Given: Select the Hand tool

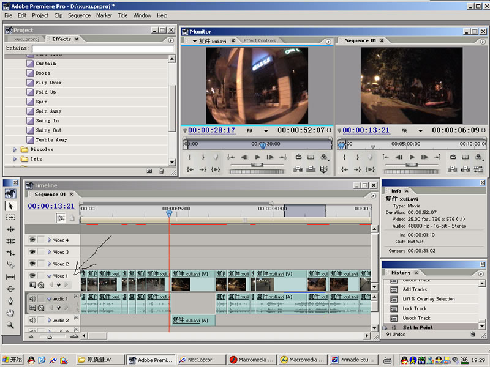Looking at the screenshot, I should (x=10, y=313).
